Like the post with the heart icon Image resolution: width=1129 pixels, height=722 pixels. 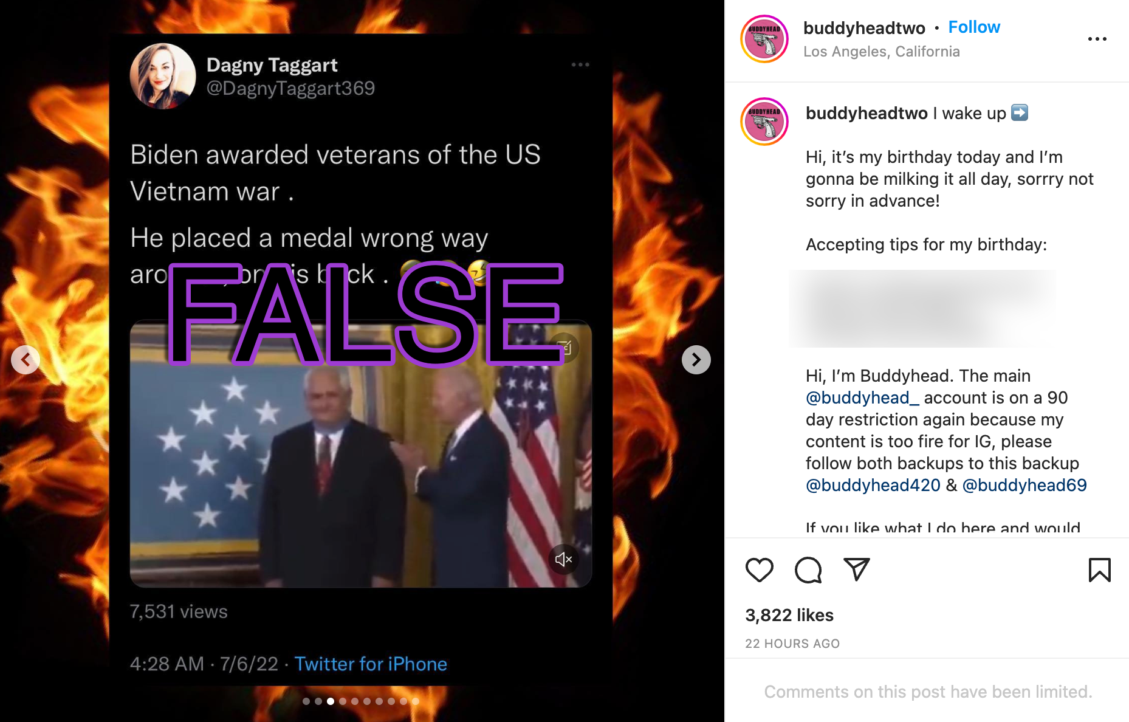(759, 569)
